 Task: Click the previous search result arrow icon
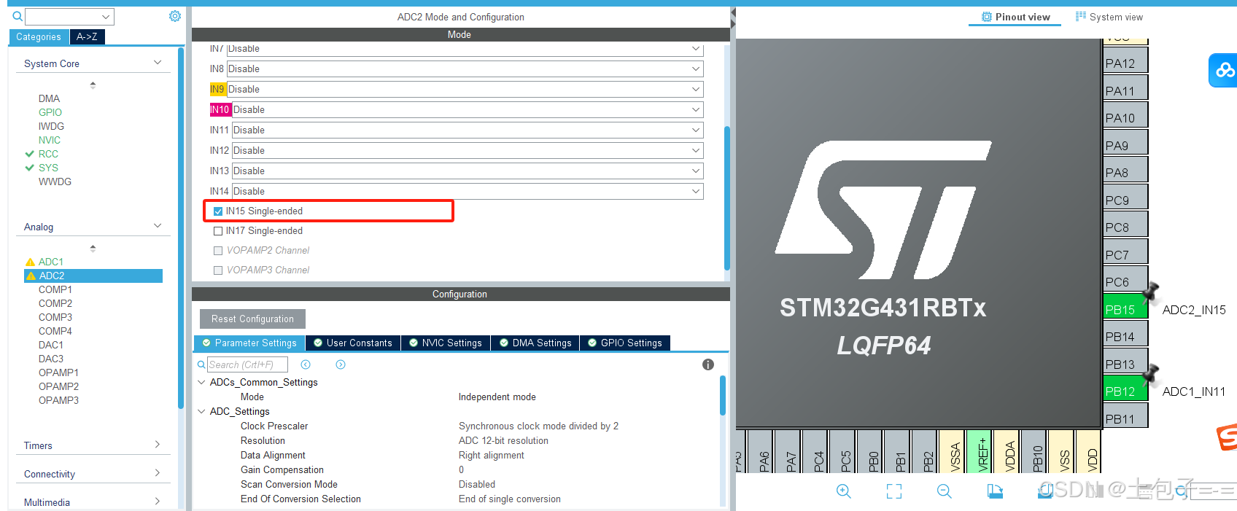306,364
